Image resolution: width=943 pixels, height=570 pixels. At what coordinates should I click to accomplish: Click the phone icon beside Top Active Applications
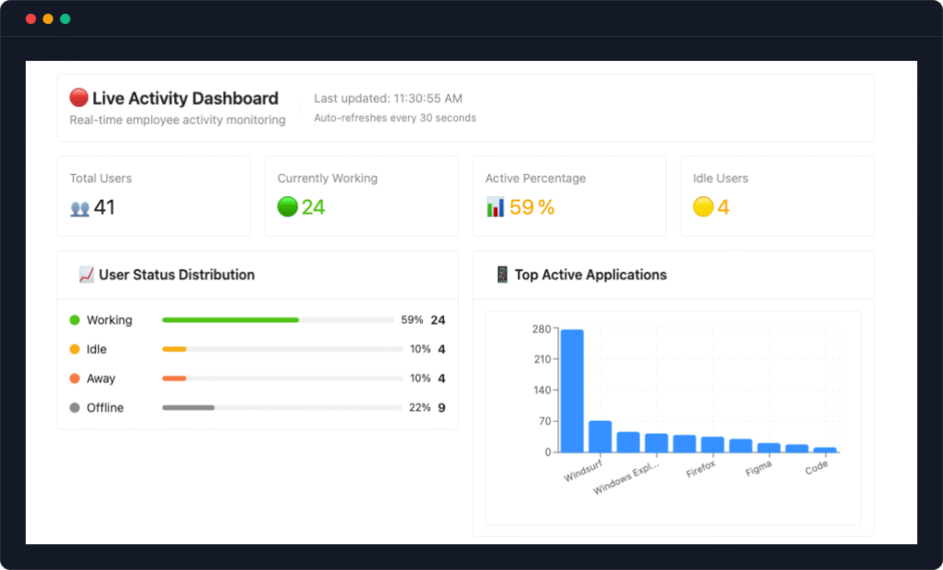pyautogui.click(x=502, y=274)
